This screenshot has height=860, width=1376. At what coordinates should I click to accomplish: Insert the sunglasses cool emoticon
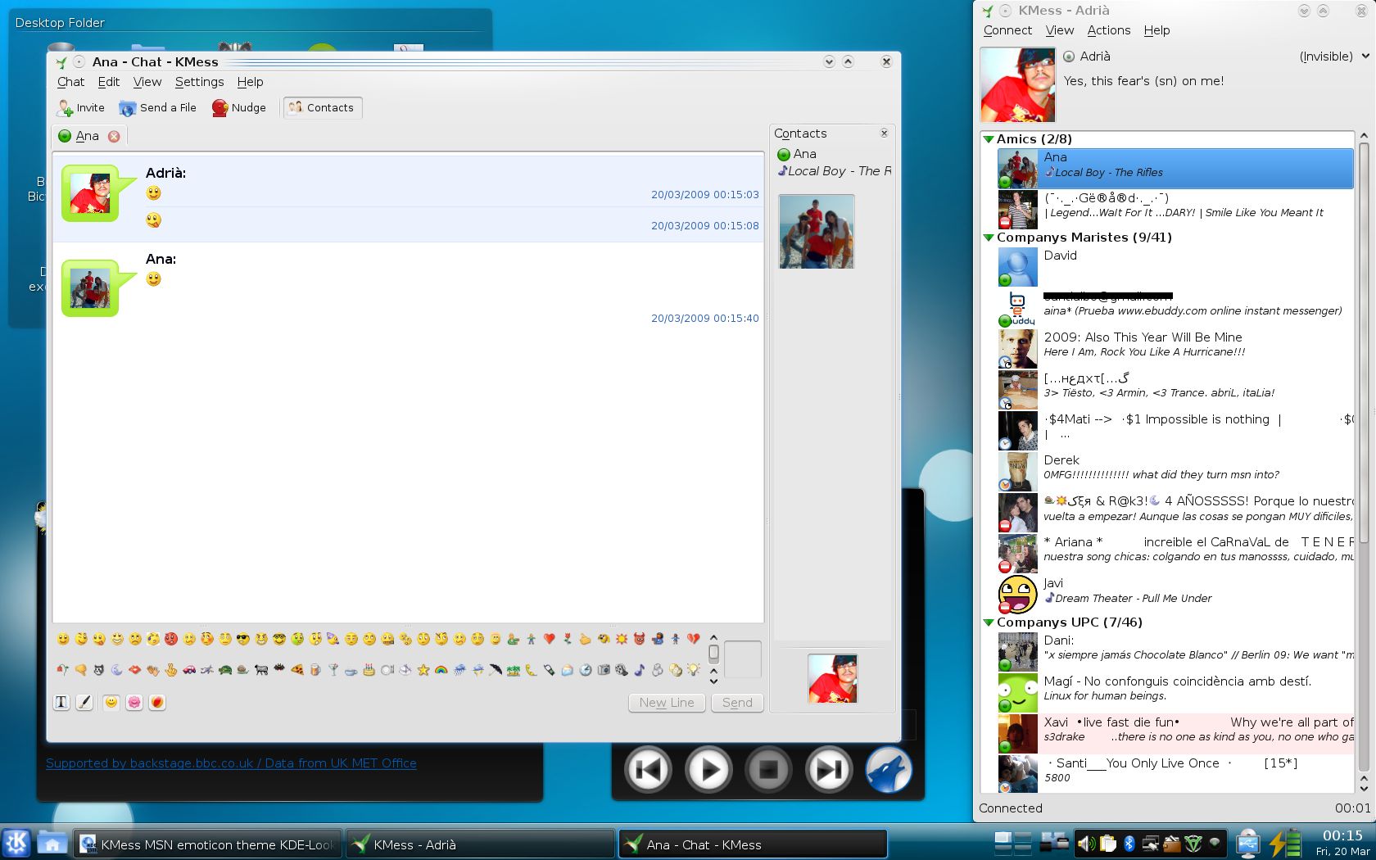(243, 639)
